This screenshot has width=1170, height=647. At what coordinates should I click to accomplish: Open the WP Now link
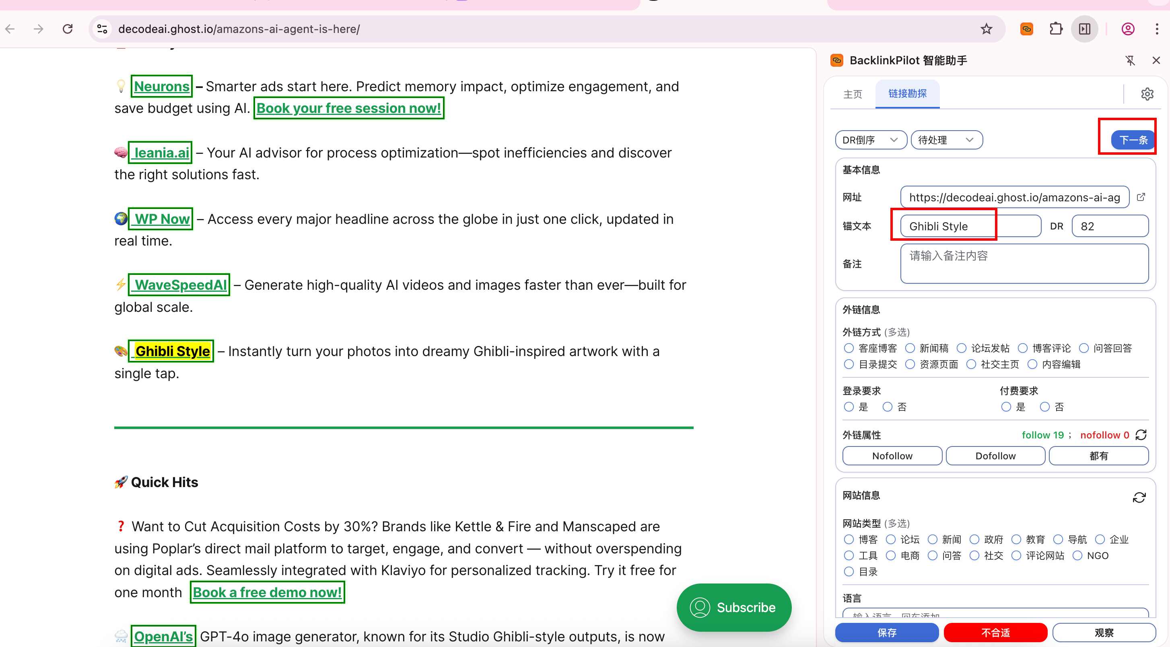(x=161, y=219)
